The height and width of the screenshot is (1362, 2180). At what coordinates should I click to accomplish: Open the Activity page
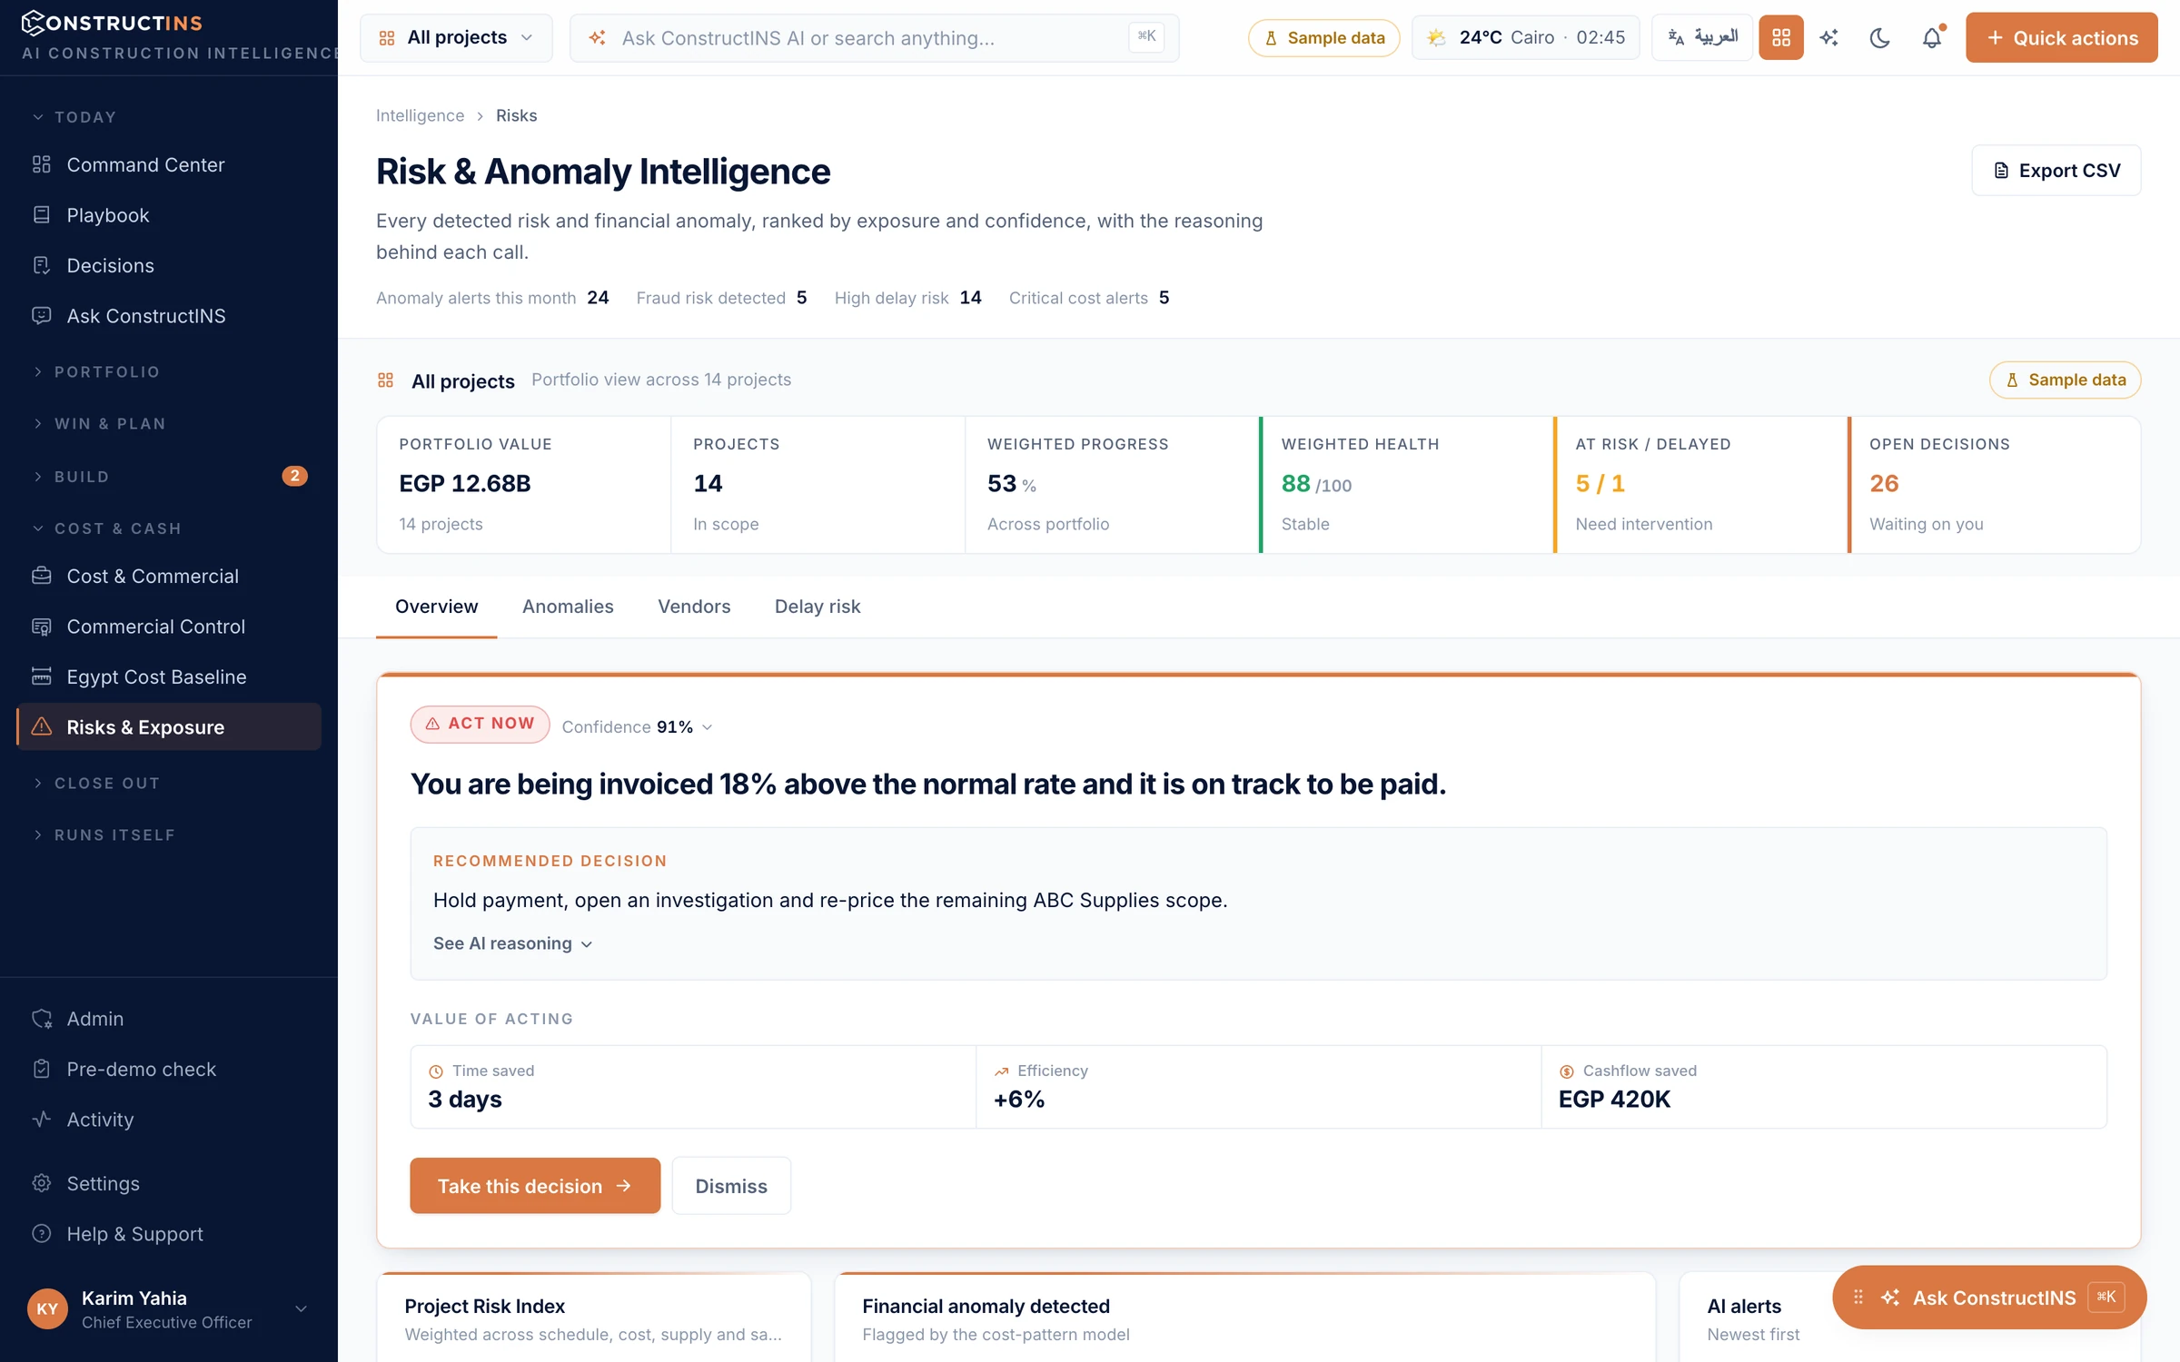pos(169,1120)
